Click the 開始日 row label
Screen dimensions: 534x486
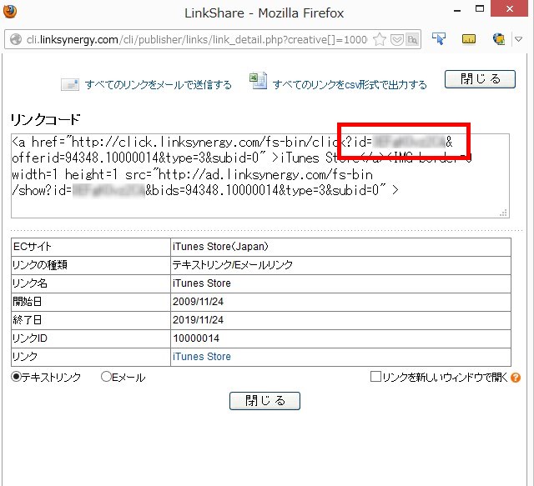tap(28, 302)
